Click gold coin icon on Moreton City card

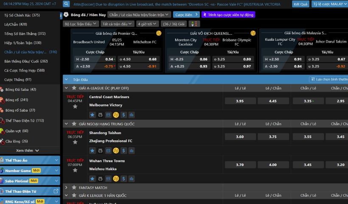[253, 33]
